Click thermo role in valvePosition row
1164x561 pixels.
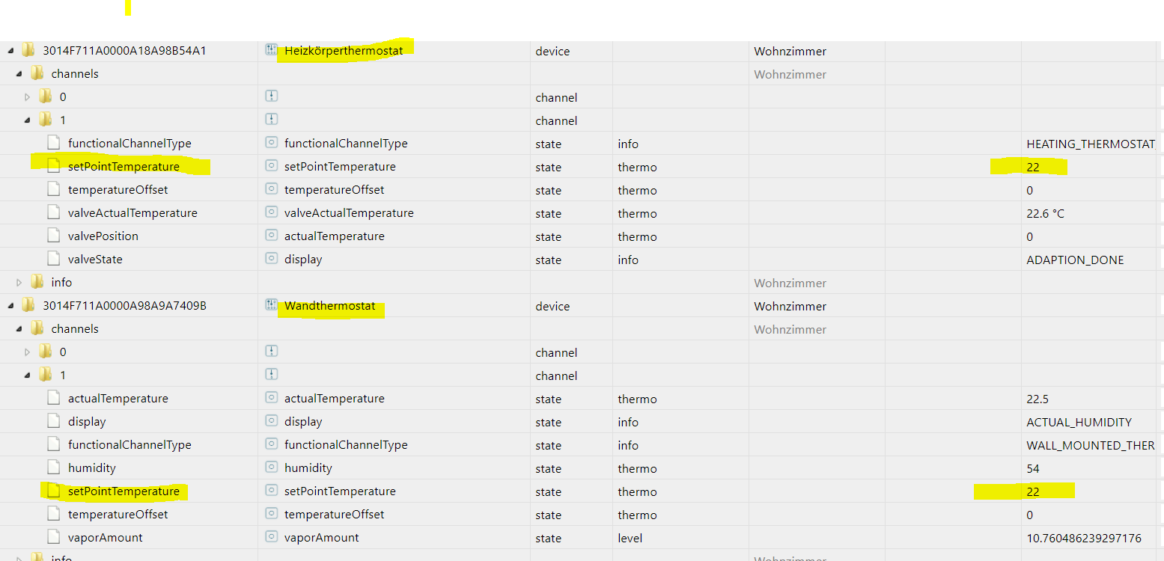pos(637,236)
